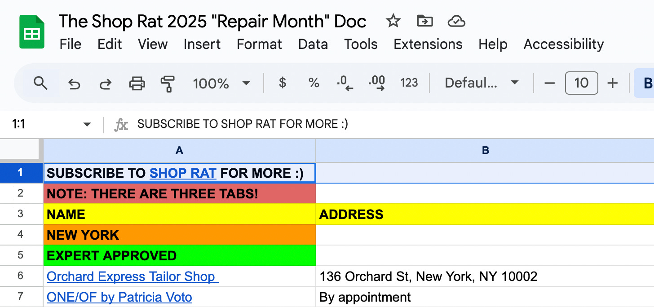Screen dimensions: 654x307
Task: Click the undo arrow
Action: [74, 83]
